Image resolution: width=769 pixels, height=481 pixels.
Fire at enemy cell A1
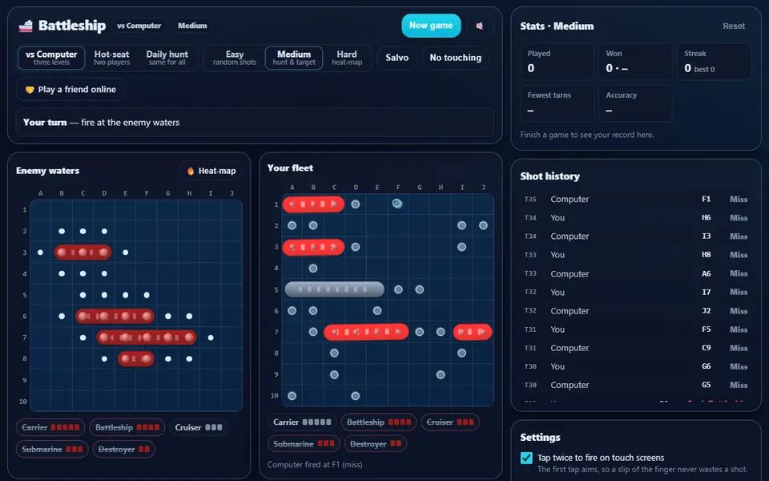coord(41,210)
